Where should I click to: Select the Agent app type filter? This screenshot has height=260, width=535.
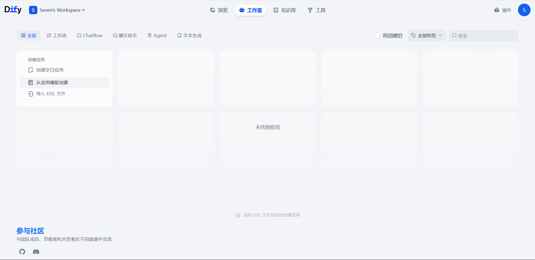157,35
